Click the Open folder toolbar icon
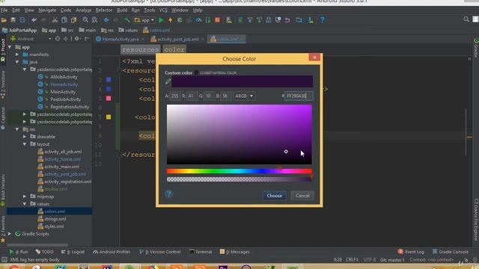Viewport: 479px width, 269px height. [x=4, y=20]
